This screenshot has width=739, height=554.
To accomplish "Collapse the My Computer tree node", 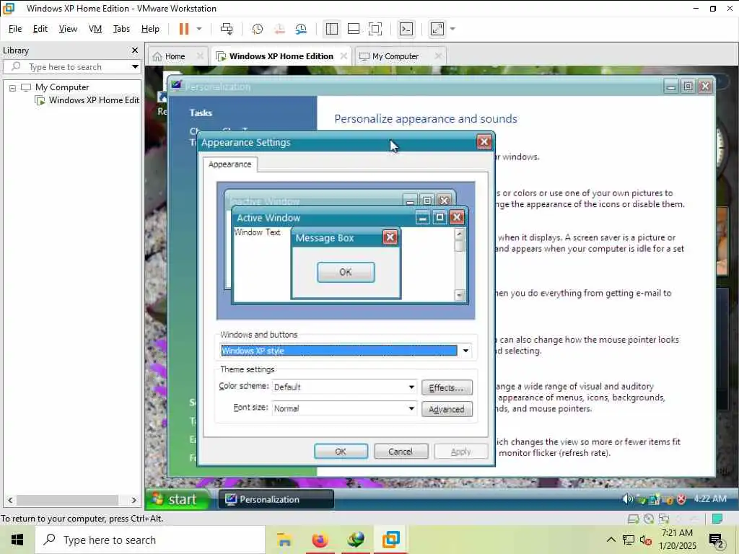I will click(12, 87).
